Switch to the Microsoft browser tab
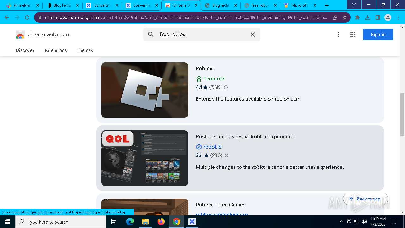Screen dimensions: 405x228 (299, 5)
